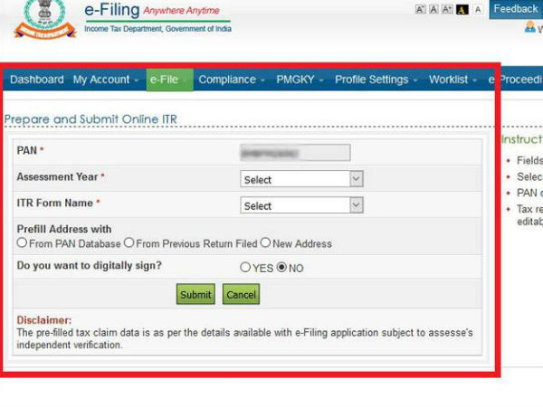
Task: Click the increase font size icon
Action: point(448,9)
